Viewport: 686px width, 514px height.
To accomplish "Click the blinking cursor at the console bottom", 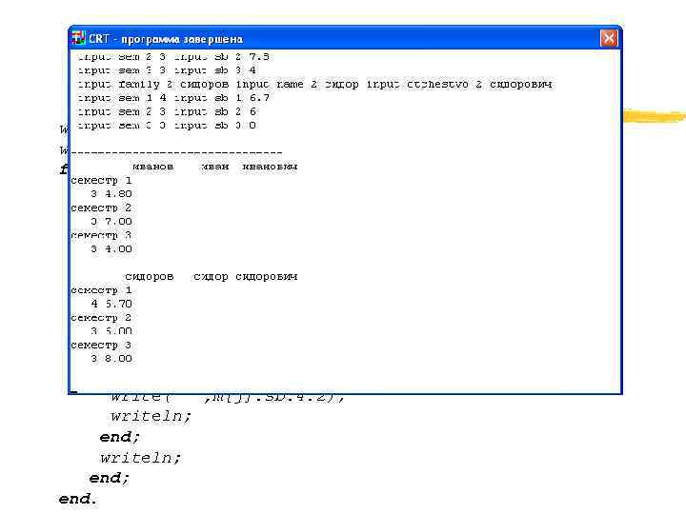I will click(74, 391).
